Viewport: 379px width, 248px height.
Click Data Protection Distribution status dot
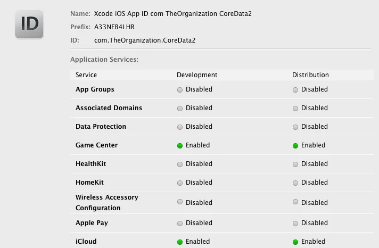[295, 127]
